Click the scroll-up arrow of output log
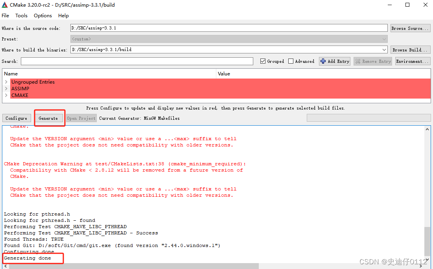This screenshot has height=269, width=433. (427, 129)
